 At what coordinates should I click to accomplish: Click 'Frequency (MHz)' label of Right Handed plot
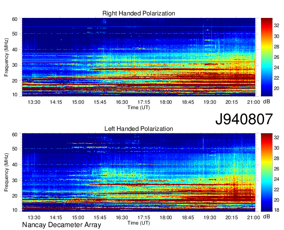point(6,57)
